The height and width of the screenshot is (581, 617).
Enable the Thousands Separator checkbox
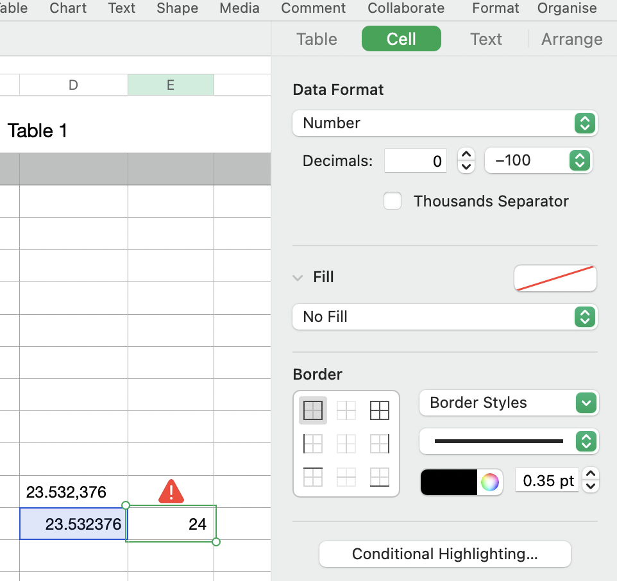(393, 201)
